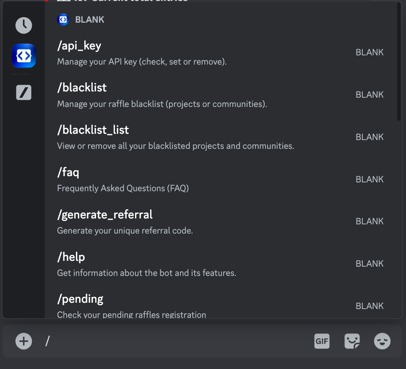Open the emoji picker
This screenshot has height=369, width=406.
pos(382,341)
